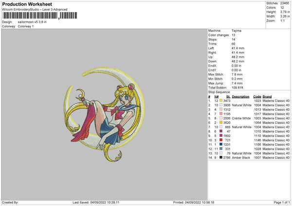292x206 pixels.
Task: Click the Sailor Moon embroidery design preview
Action: (104, 114)
